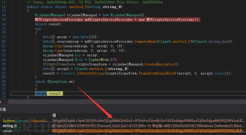Image resolution: width=246 pixels, height=135 pixels.
Task: Open the ComputeHash method reference
Action: (x=145, y=42)
